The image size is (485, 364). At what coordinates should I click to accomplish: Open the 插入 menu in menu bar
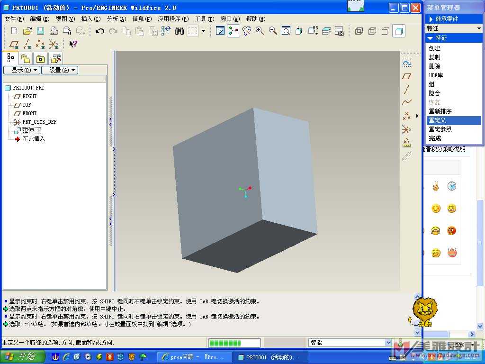pyautogui.click(x=90, y=19)
